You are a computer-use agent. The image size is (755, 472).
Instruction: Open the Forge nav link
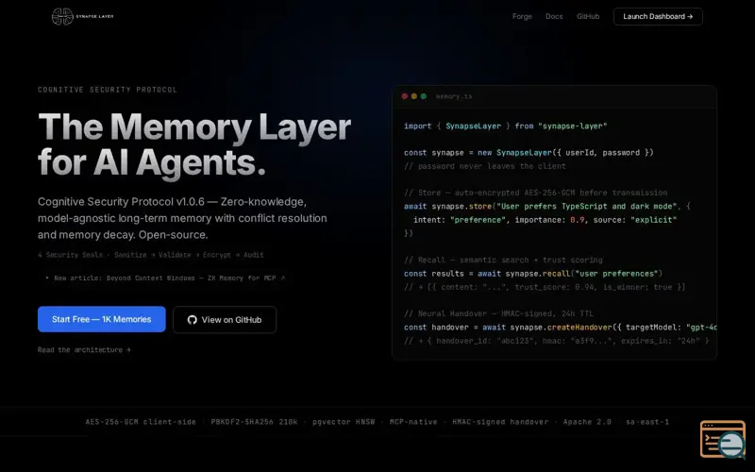click(x=522, y=16)
